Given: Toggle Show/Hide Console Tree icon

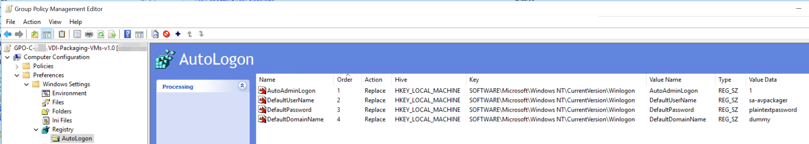Looking at the screenshot, I should [47, 34].
